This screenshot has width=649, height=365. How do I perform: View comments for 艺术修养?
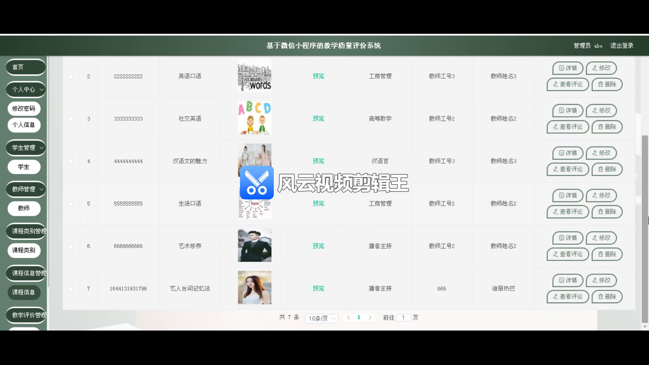[x=568, y=254]
